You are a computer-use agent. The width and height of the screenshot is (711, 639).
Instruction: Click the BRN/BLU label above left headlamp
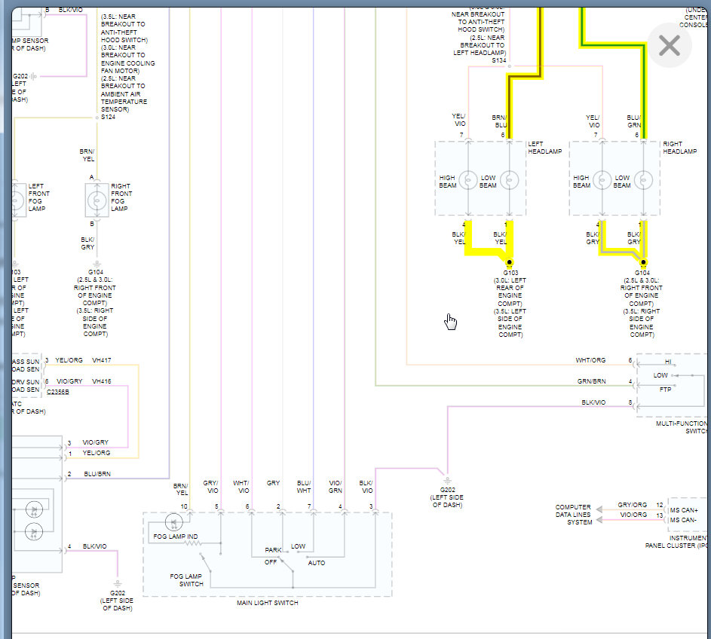coord(499,121)
